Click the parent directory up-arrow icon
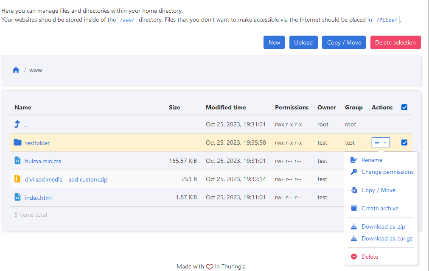 click(17, 124)
